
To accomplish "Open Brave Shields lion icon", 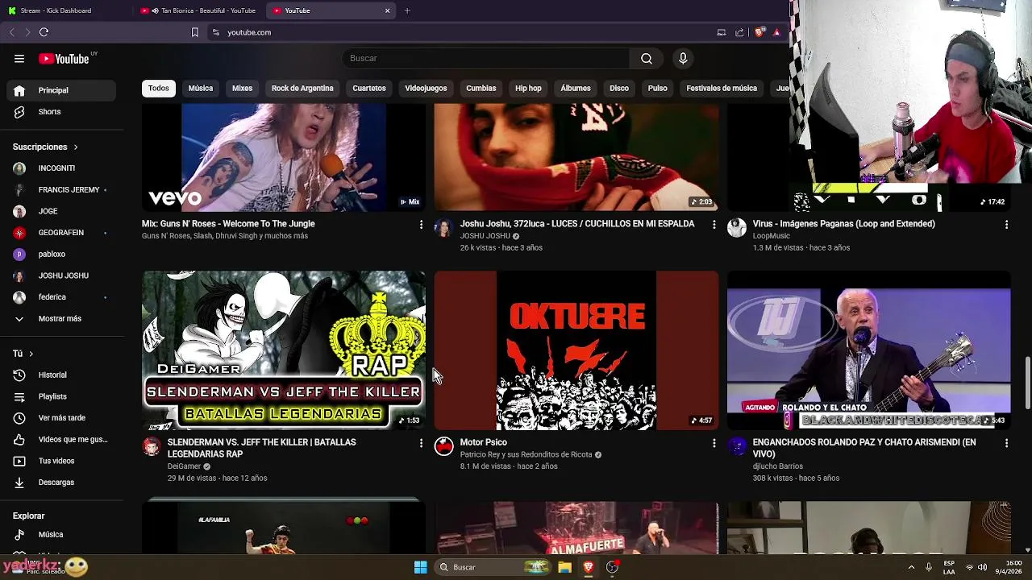I will 759,32.
